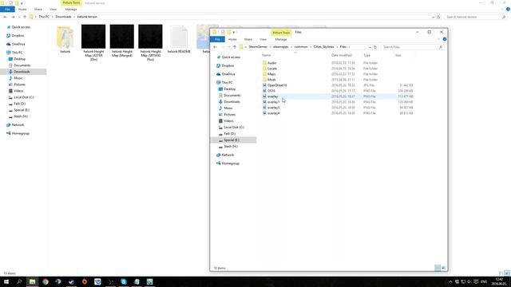Select the helsinki folder thumbnail

point(65,39)
